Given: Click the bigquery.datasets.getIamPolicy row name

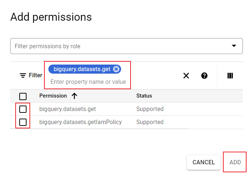Looking at the screenshot, I should click(x=80, y=122).
